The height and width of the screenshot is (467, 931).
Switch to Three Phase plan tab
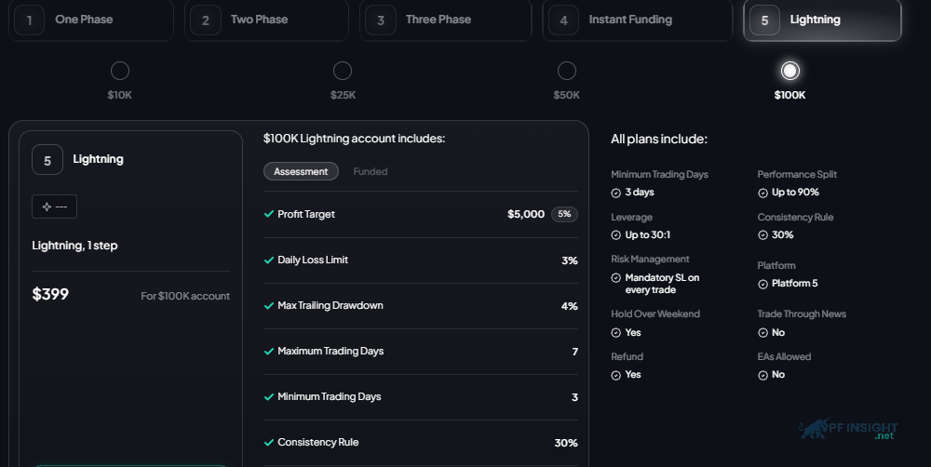[445, 20]
